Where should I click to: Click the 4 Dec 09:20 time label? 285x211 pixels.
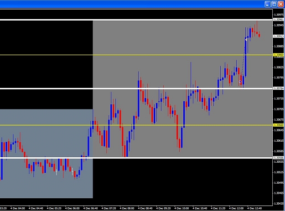pyautogui.click(x=163, y=208)
